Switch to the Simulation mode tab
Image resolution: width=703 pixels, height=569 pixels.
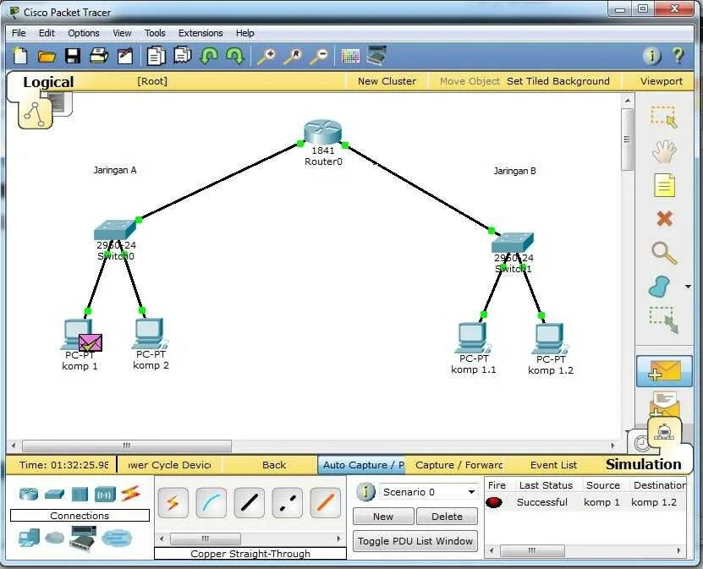[664, 433]
